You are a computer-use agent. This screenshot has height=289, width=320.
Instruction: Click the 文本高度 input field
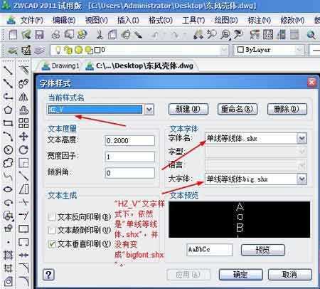click(x=129, y=140)
